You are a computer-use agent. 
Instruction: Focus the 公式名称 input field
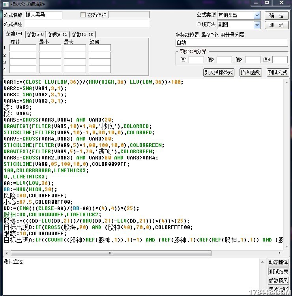click(x=43, y=15)
